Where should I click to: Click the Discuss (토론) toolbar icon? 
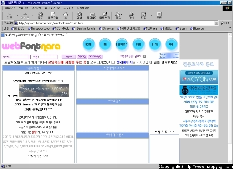pos(159,16)
